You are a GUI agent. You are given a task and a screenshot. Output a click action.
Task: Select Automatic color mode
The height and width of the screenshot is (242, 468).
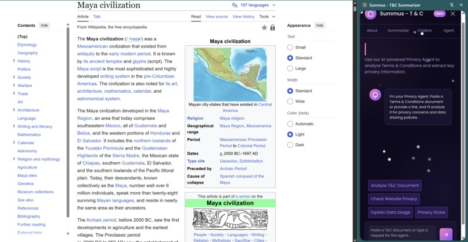coord(290,124)
